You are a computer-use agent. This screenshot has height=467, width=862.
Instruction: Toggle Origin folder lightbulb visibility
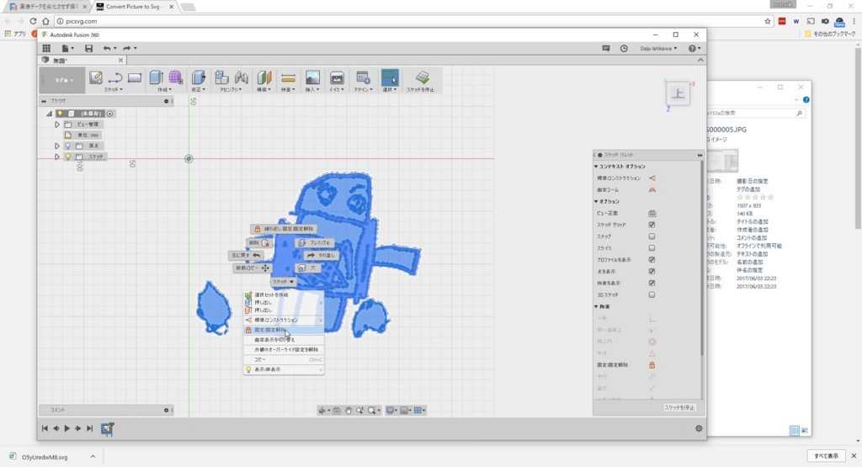pos(68,146)
